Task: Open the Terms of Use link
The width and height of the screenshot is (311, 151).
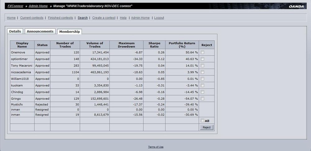Action: 156,147
